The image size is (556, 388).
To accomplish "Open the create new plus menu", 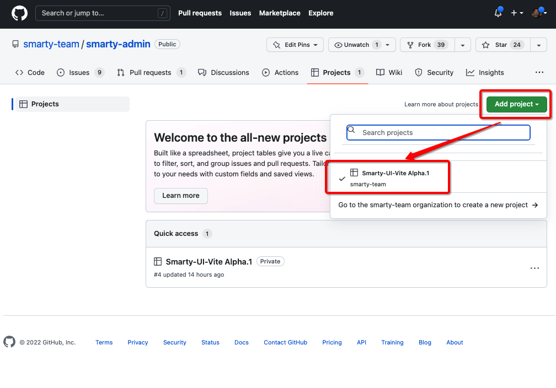I will (x=516, y=13).
